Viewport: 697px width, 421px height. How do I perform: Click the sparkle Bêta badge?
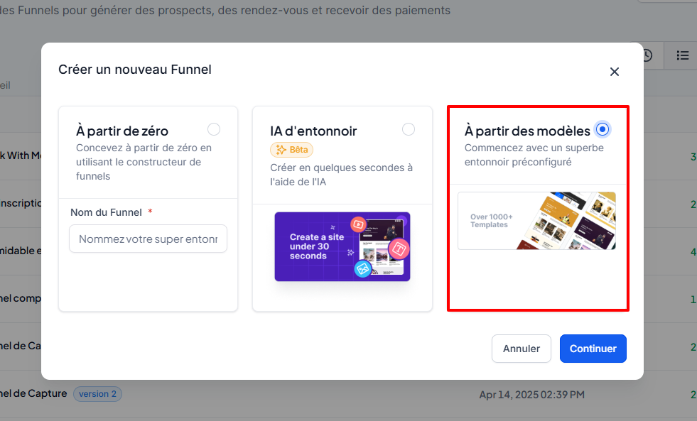(291, 150)
